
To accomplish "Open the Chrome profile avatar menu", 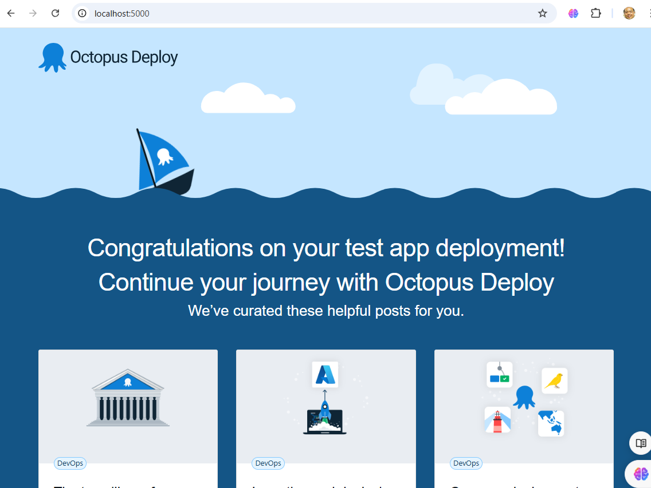I will (x=629, y=13).
